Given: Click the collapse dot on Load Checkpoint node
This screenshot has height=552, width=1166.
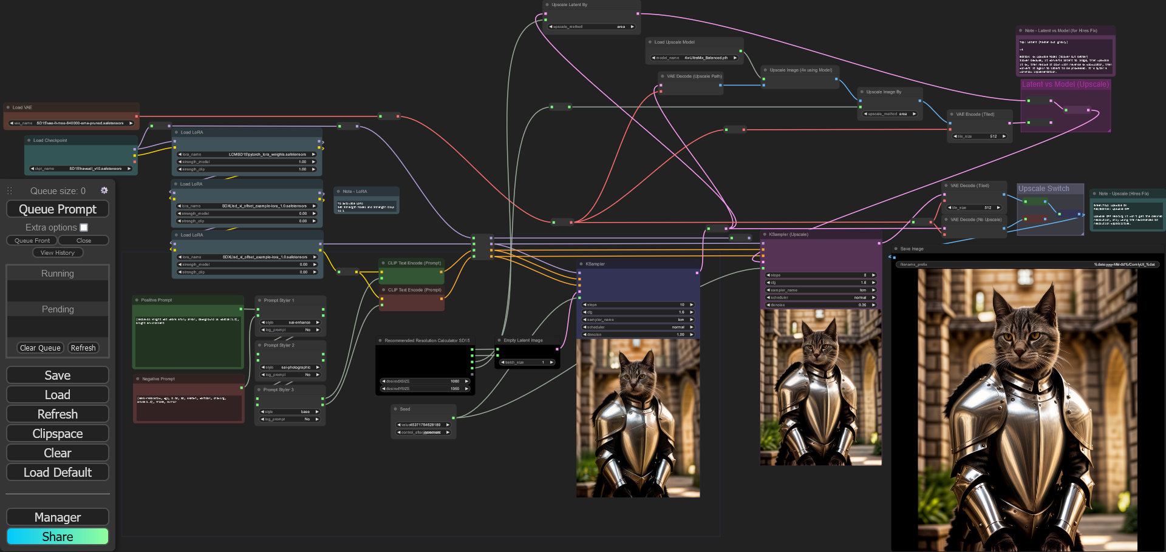Looking at the screenshot, I should click(x=29, y=140).
